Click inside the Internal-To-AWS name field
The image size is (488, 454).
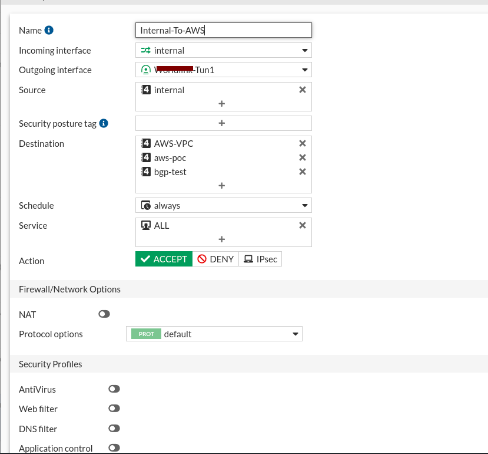click(223, 29)
